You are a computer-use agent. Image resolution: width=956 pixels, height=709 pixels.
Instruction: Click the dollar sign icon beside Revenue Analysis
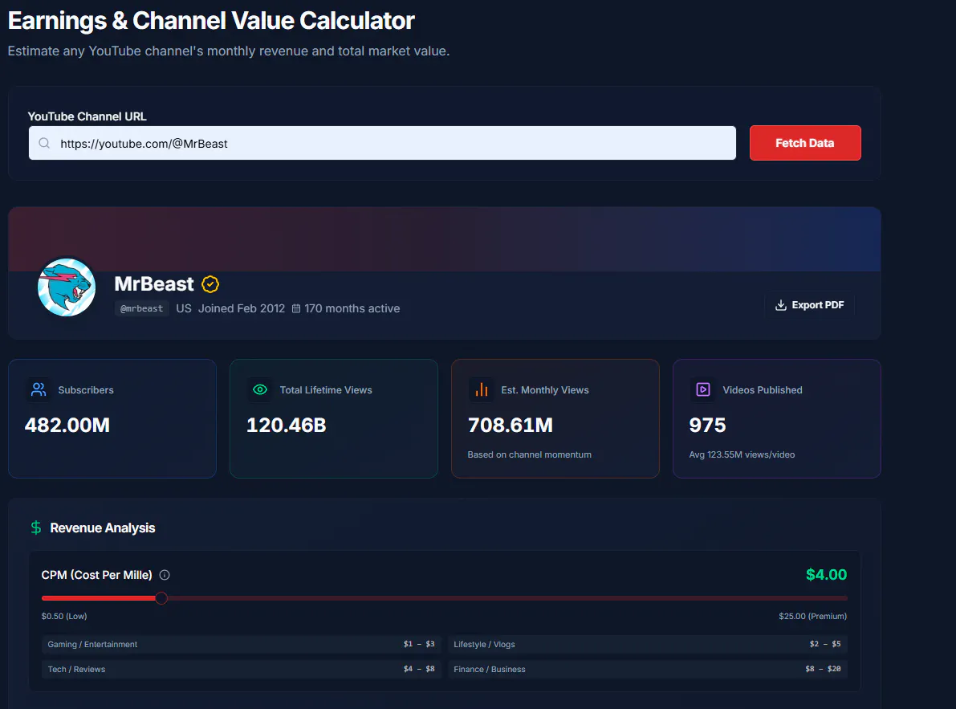coord(36,528)
